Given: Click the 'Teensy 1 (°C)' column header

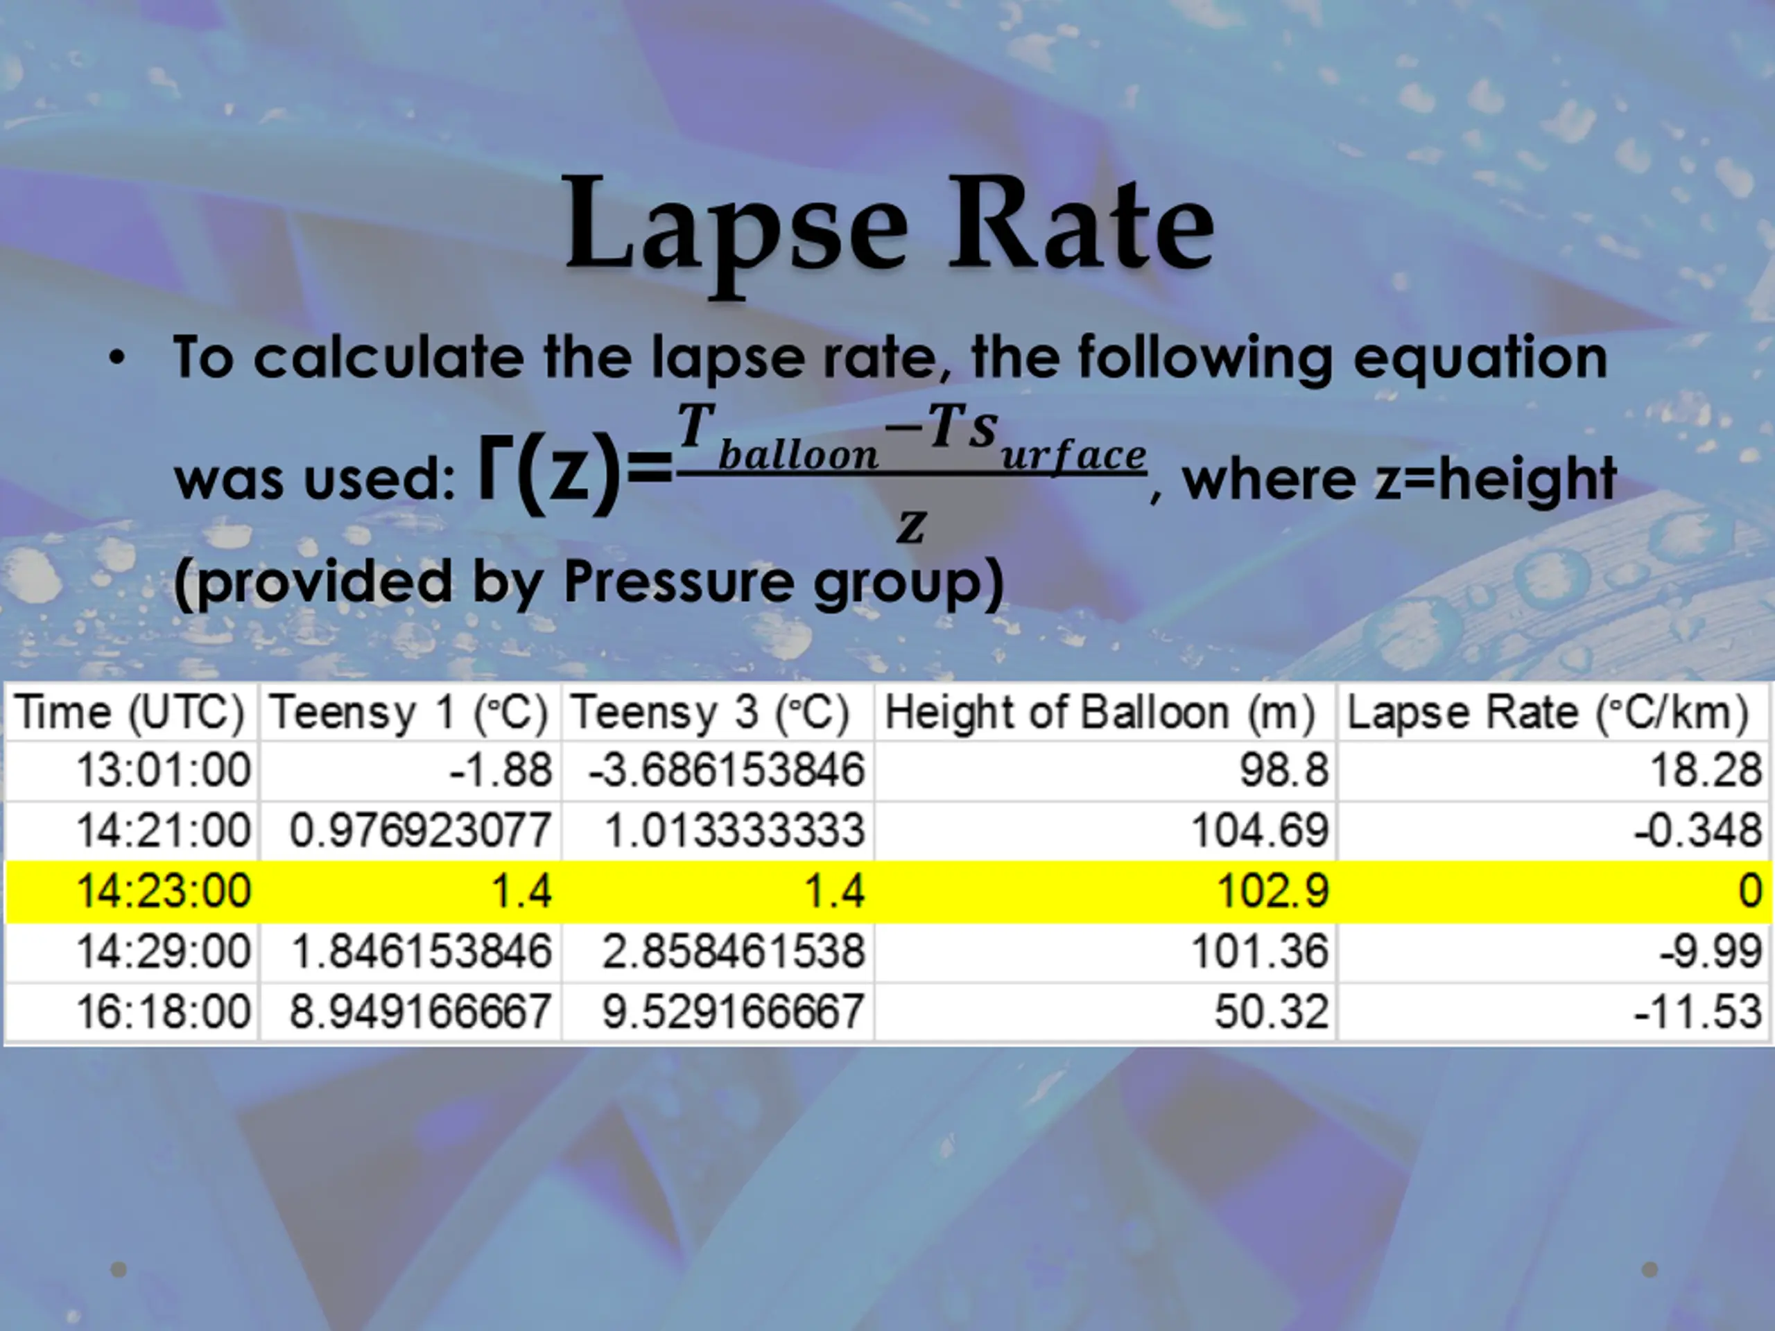Looking at the screenshot, I should click(410, 712).
